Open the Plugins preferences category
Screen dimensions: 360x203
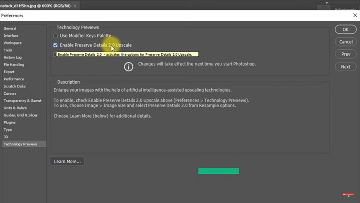click(9, 122)
